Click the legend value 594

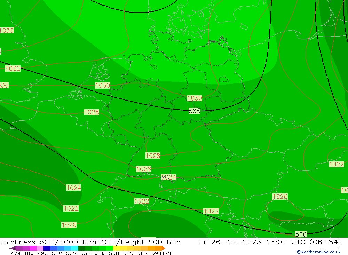click(x=157, y=253)
